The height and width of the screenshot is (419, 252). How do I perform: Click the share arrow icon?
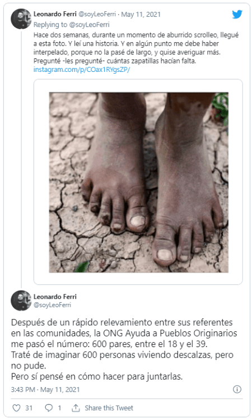[x=76, y=408]
